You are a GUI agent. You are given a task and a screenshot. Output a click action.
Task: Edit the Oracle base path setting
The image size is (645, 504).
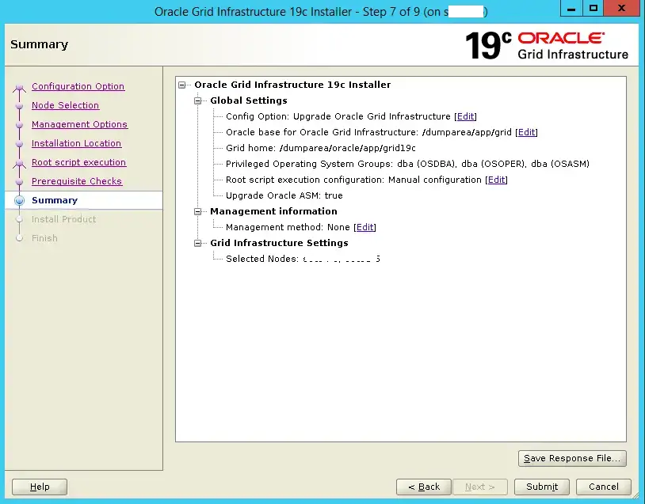[x=526, y=132]
